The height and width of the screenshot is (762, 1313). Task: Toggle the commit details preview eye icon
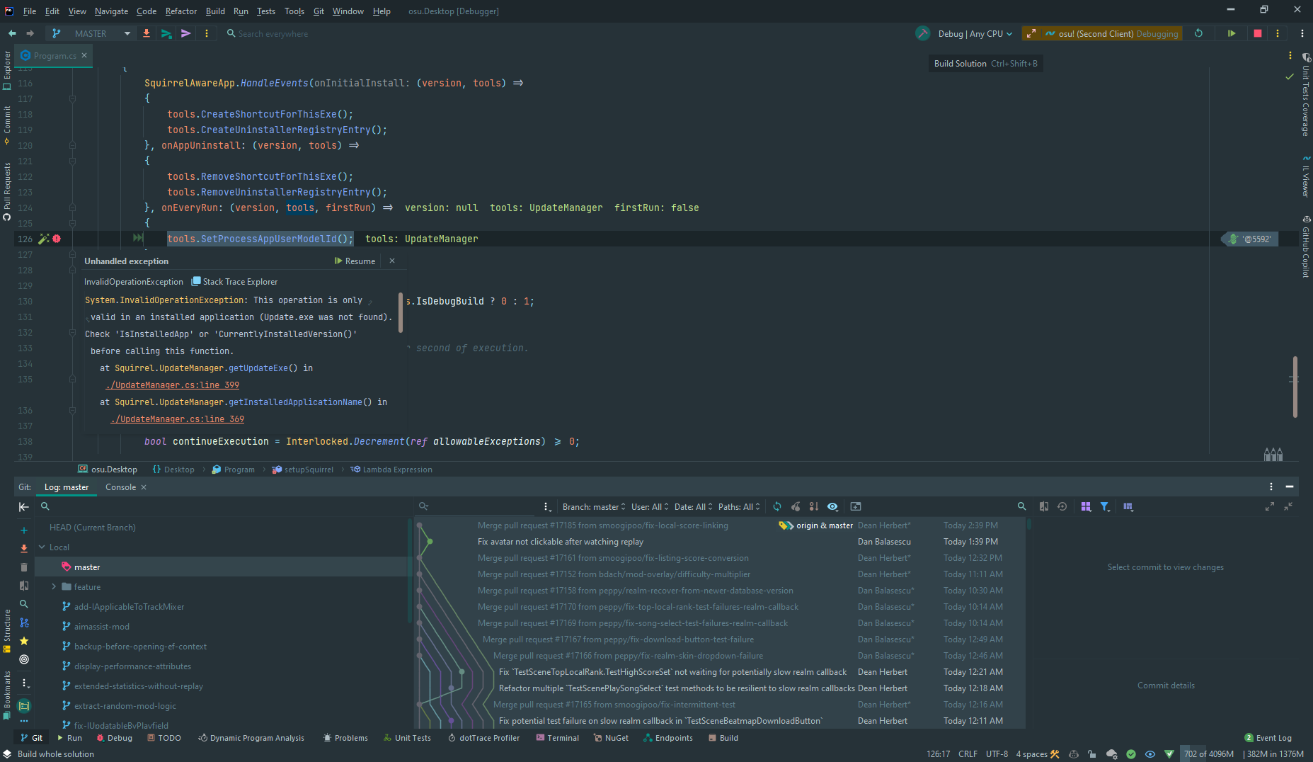point(832,506)
